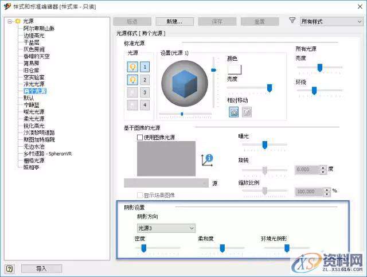Click the 重置 button
The image size is (367, 277).
coord(260,22)
